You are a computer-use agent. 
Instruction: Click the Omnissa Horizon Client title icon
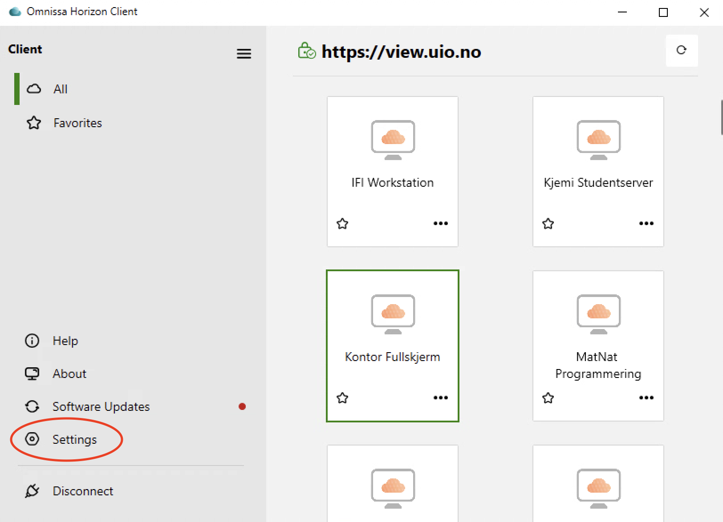(15, 12)
